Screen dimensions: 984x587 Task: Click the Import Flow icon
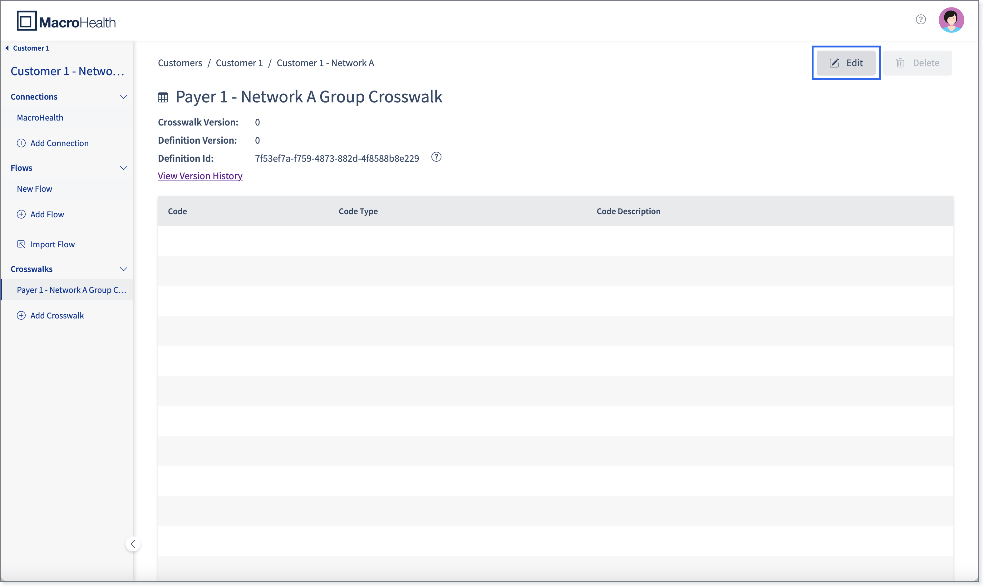coord(21,244)
